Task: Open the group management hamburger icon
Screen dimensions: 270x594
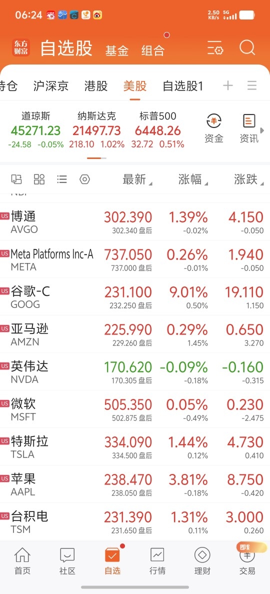Action: (252, 85)
